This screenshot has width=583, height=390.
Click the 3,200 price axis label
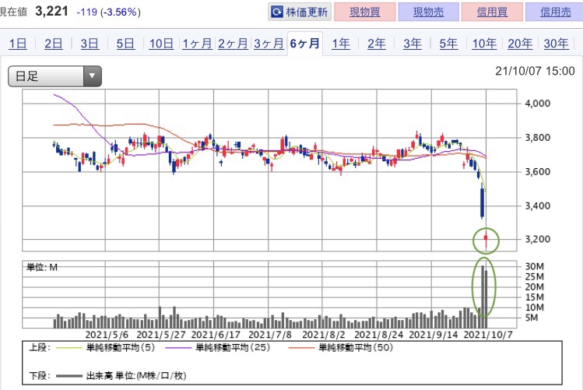[x=537, y=239]
